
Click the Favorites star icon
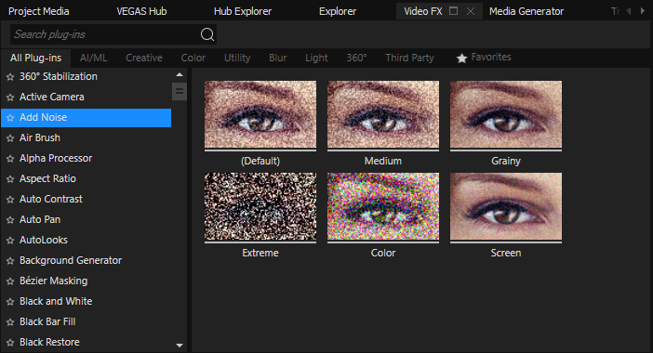461,59
